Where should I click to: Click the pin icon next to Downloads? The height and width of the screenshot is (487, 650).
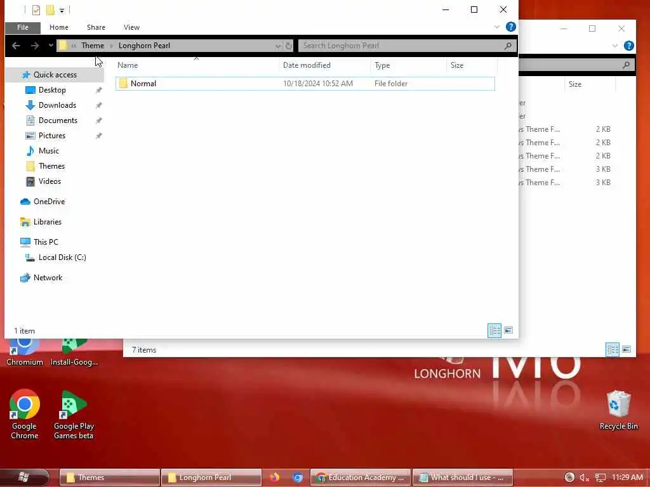point(98,106)
